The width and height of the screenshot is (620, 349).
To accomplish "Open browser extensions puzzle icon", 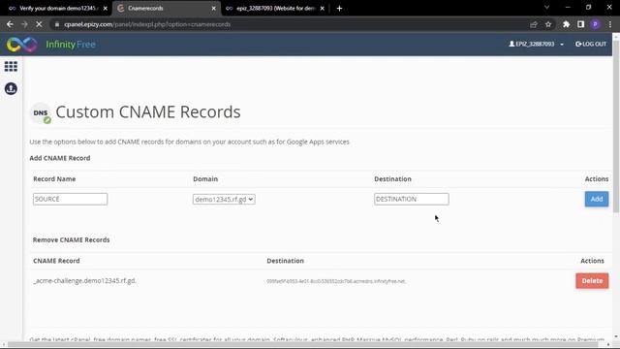I will click(566, 24).
